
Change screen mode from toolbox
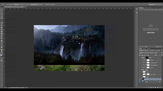pyautogui.click(x=2, y=60)
